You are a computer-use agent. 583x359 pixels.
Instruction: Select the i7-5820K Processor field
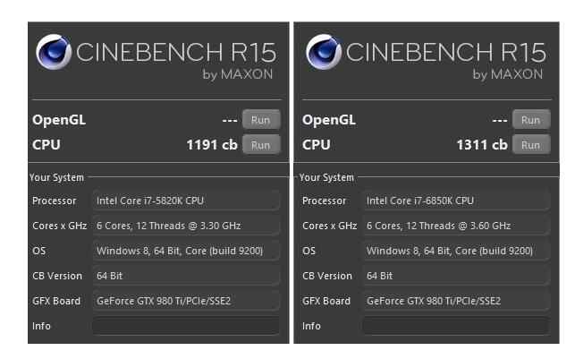[186, 201]
